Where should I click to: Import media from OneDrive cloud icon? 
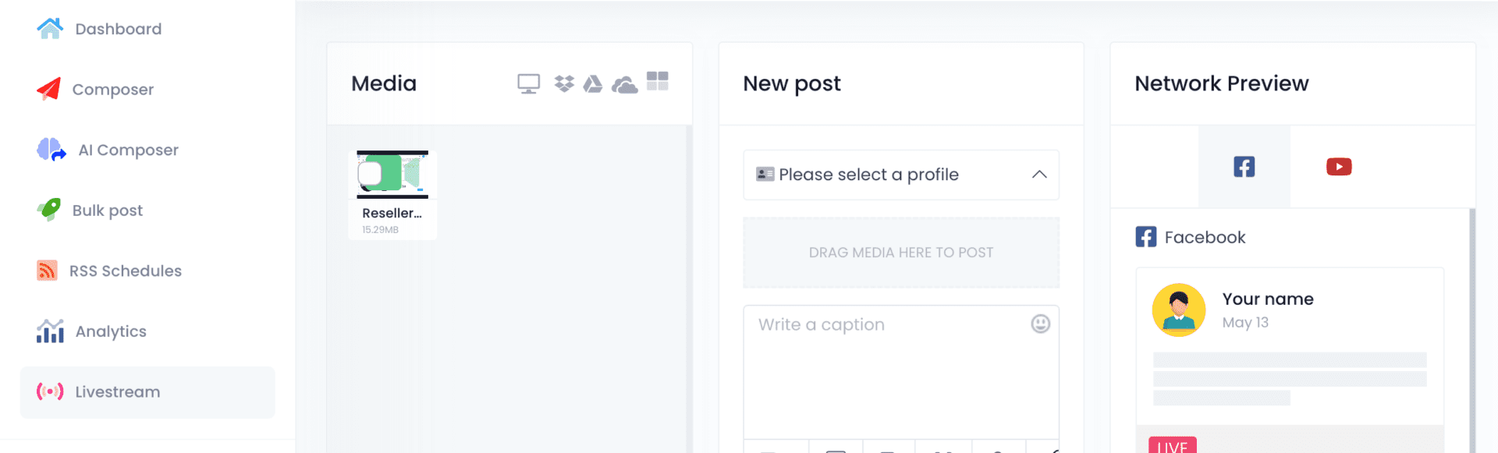pyautogui.click(x=624, y=84)
